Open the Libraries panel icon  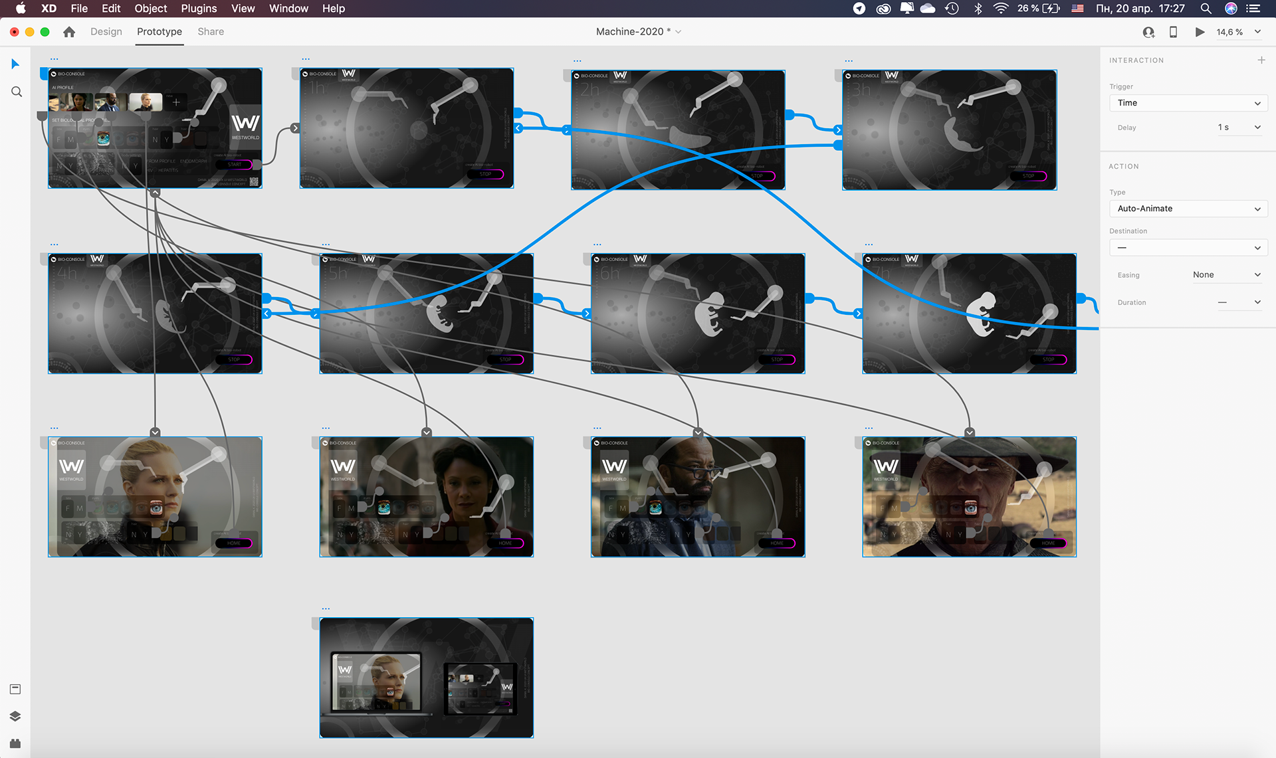click(15, 689)
